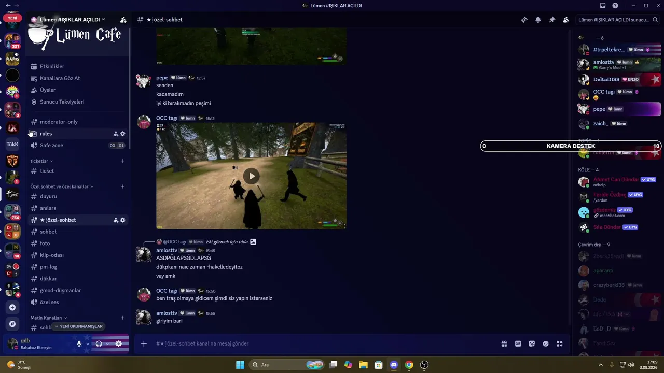Open the anılars channel
Image resolution: width=664 pixels, height=373 pixels.
(78, 208)
